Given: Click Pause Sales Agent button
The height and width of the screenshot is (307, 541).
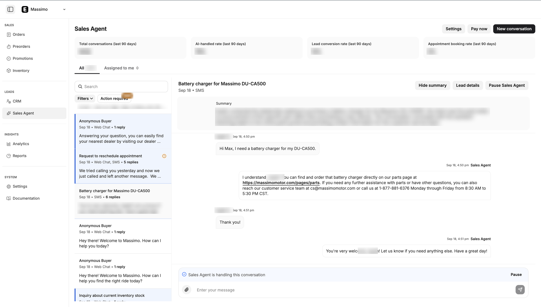Looking at the screenshot, I should click(507, 86).
